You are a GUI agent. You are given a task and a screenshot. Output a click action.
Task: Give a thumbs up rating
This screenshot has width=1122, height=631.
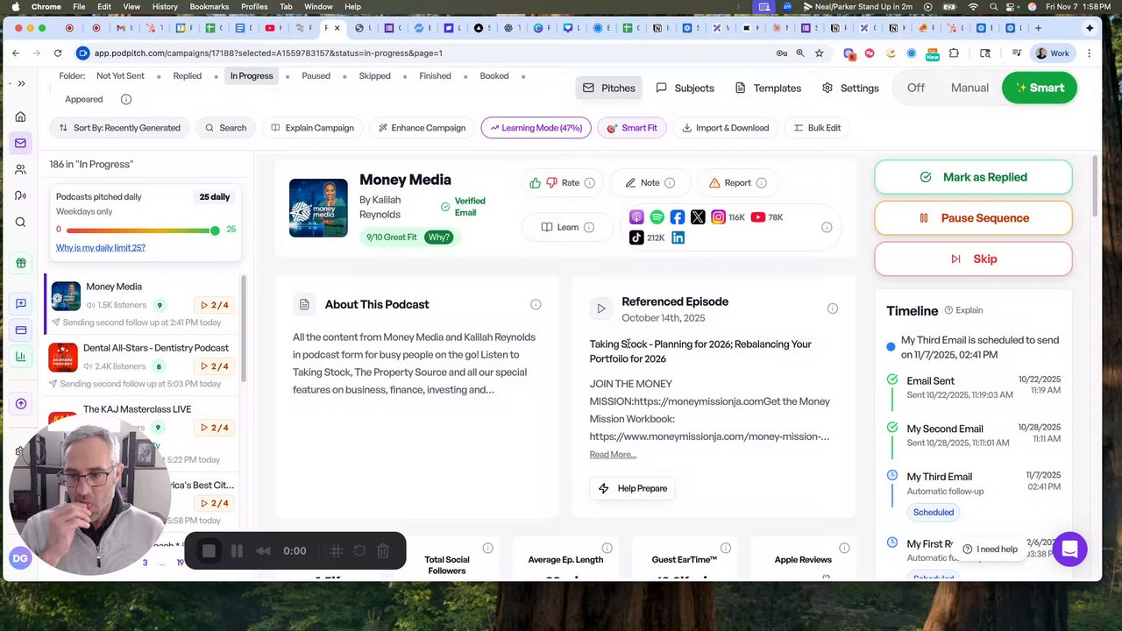pos(536,183)
